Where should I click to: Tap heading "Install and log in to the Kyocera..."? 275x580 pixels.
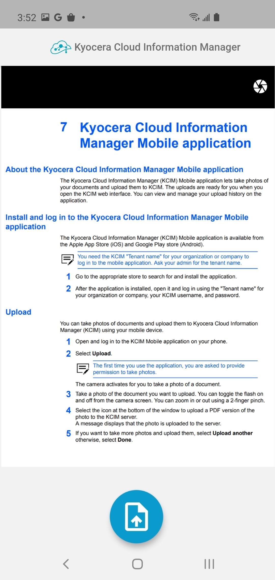coord(127,222)
